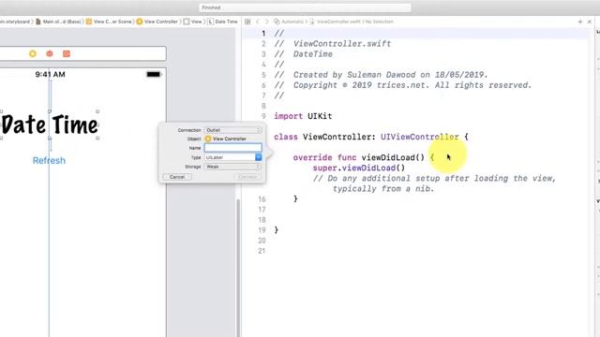
Task: Open the Automatic assistant mode menu
Action: 289,22
